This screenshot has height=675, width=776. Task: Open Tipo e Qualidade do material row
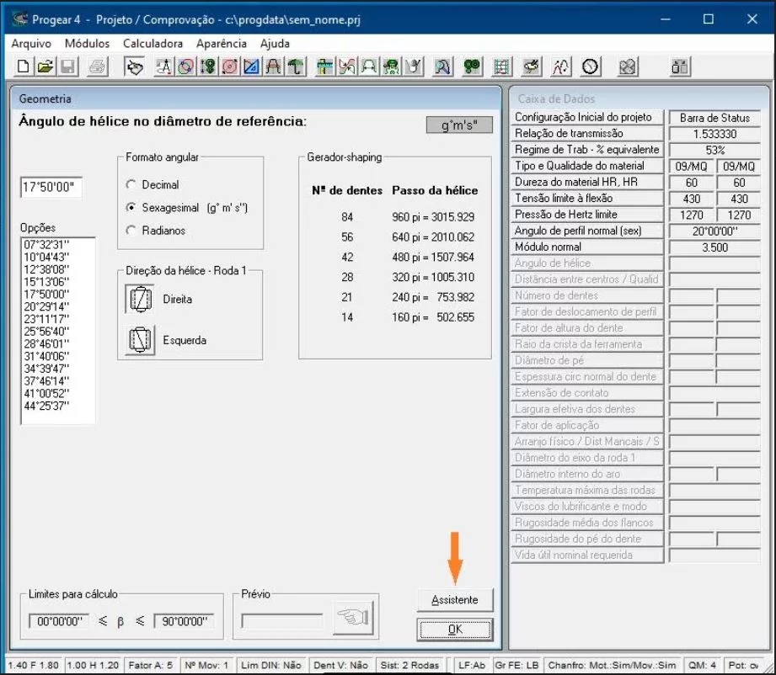[x=587, y=166]
